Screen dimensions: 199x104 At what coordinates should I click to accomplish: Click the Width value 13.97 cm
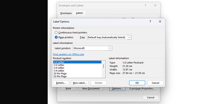tap(127, 70)
